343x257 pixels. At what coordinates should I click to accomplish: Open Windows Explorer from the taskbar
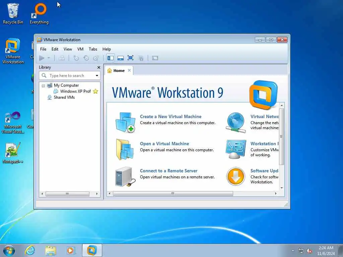51,251
